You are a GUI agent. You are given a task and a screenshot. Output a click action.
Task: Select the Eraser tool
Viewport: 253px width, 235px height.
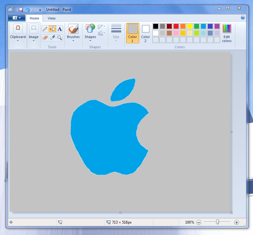[x=45, y=38]
